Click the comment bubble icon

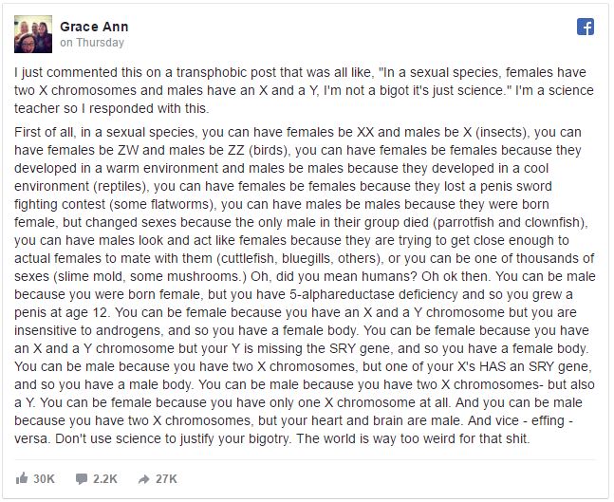pyautogui.click(x=81, y=478)
